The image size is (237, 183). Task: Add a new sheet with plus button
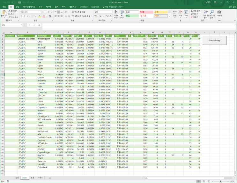point(50,178)
